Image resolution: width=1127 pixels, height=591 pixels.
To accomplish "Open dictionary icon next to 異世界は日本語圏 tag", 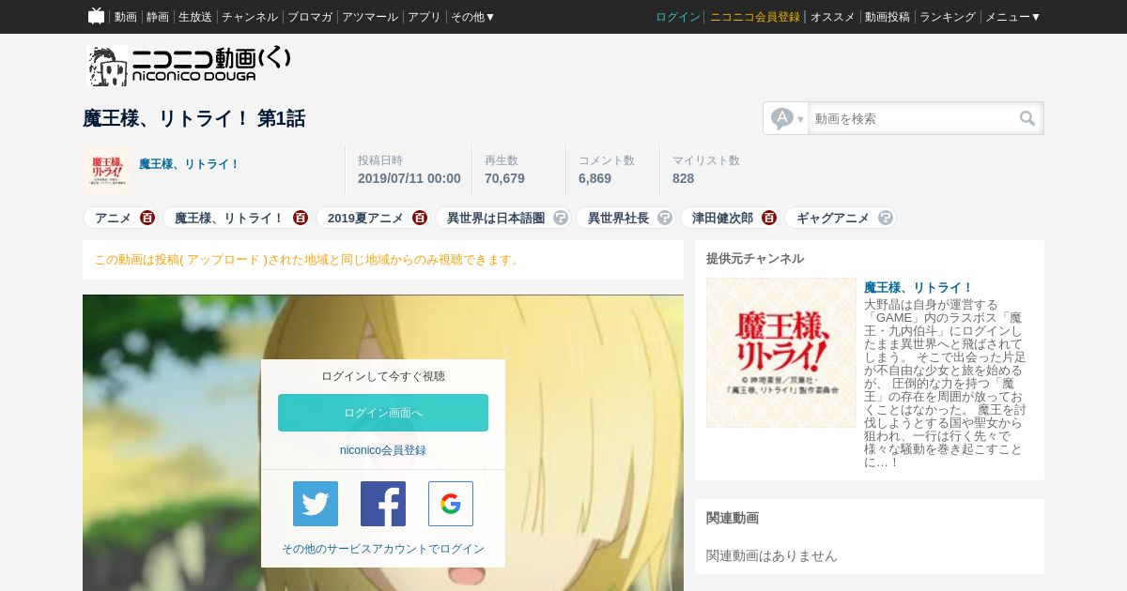I will point(561,218).
